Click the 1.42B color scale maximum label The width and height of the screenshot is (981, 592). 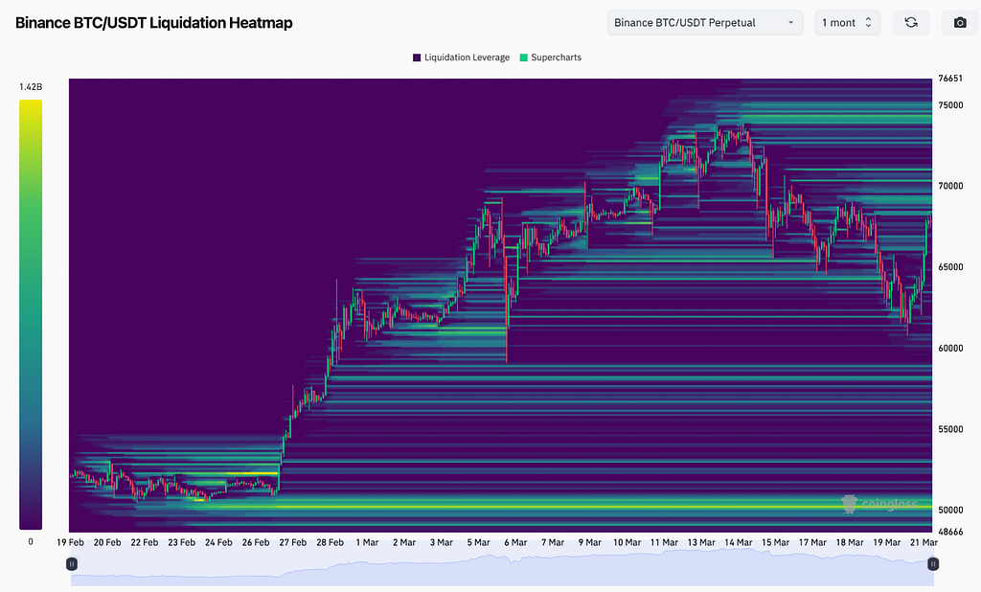pyautogui.click(x=31, y=87)
